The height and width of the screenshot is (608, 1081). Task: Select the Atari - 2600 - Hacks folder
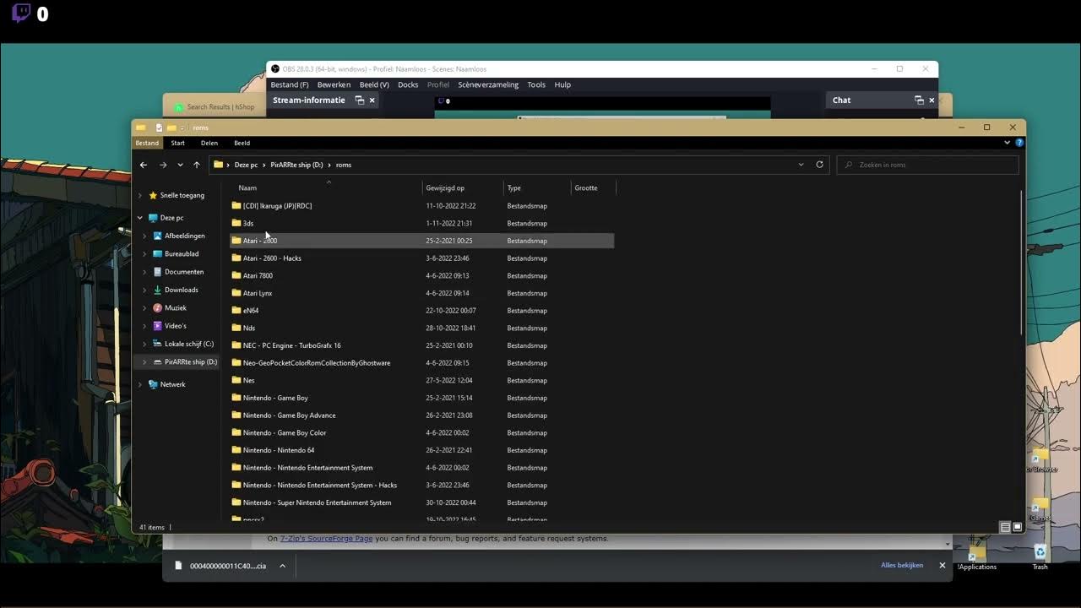pyautogui.click(x=272, y=258)
